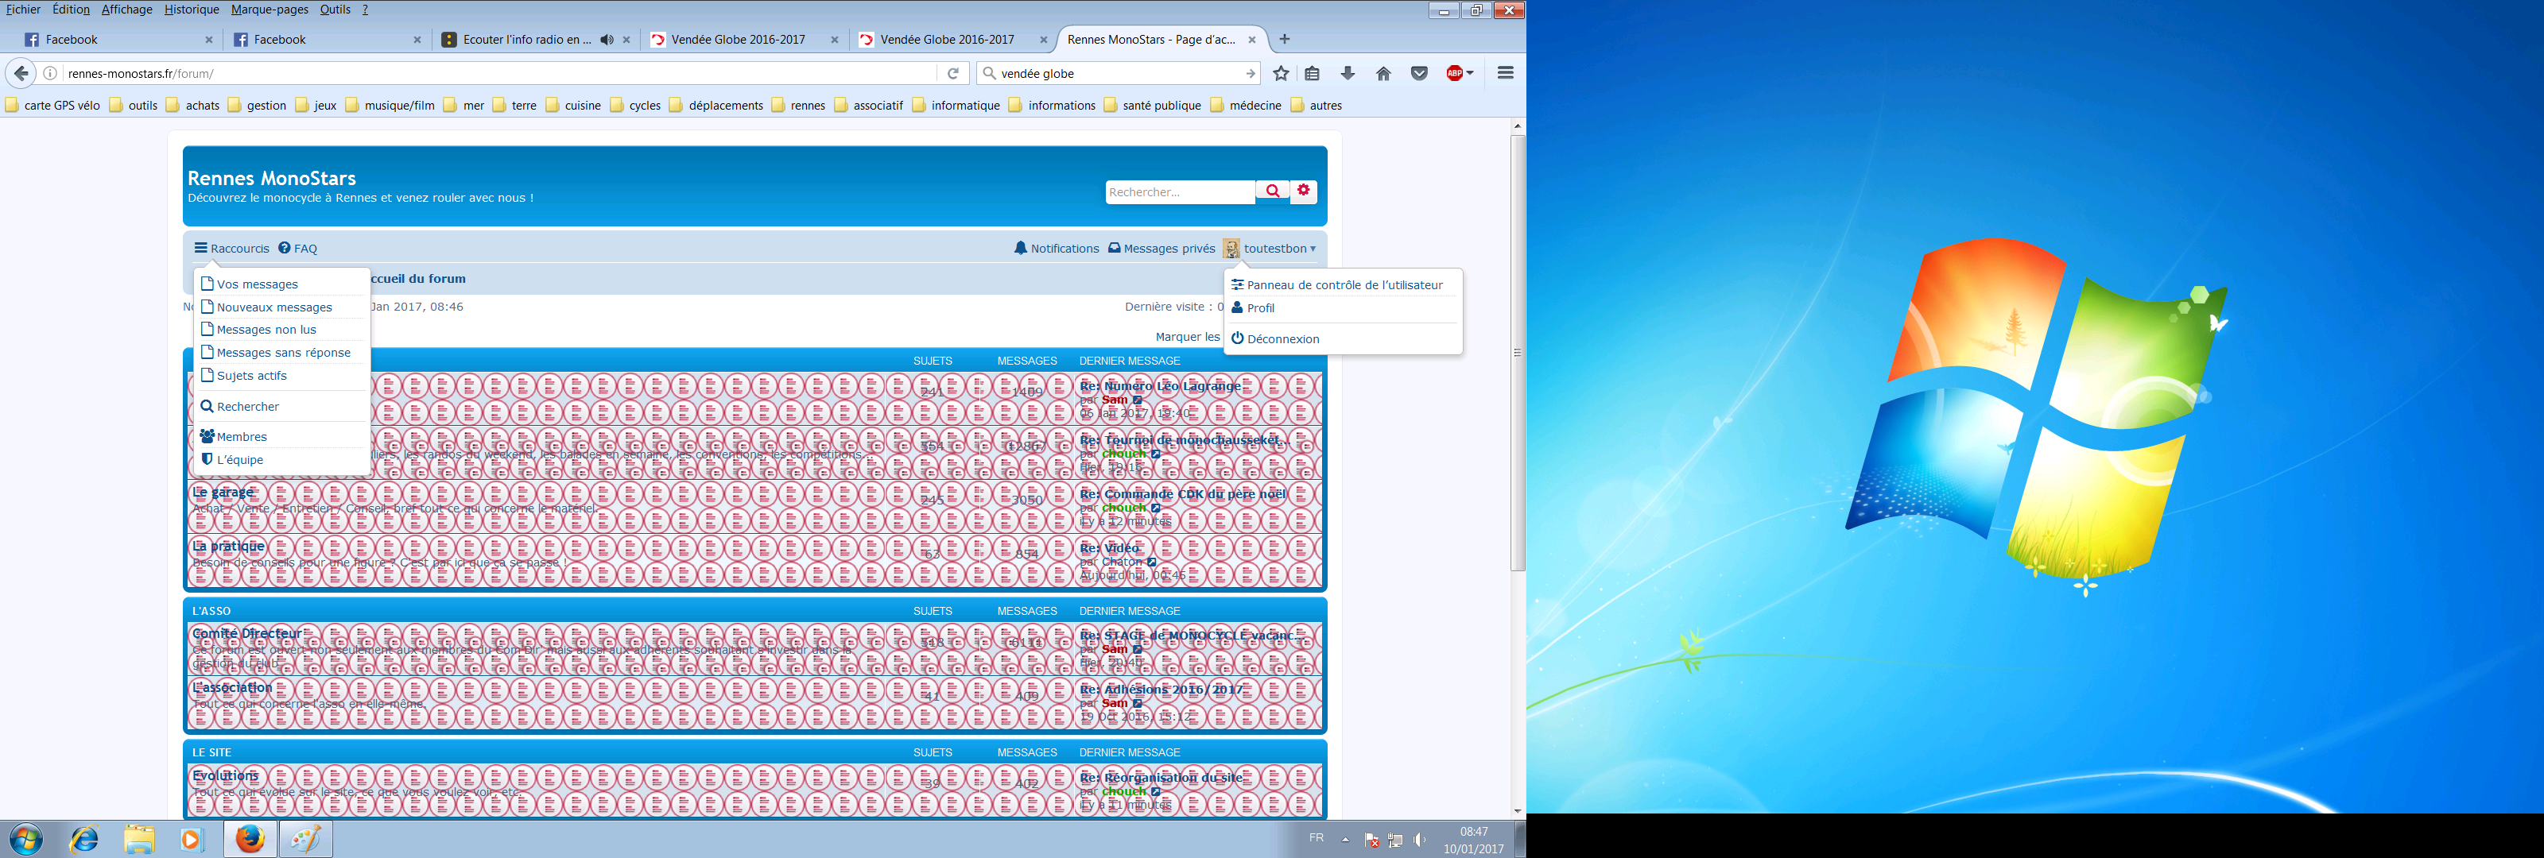The width and height of the screenshot is (2544, 858).
Task: Open the Marque-pages menu
Action: (x=270, y=9)
